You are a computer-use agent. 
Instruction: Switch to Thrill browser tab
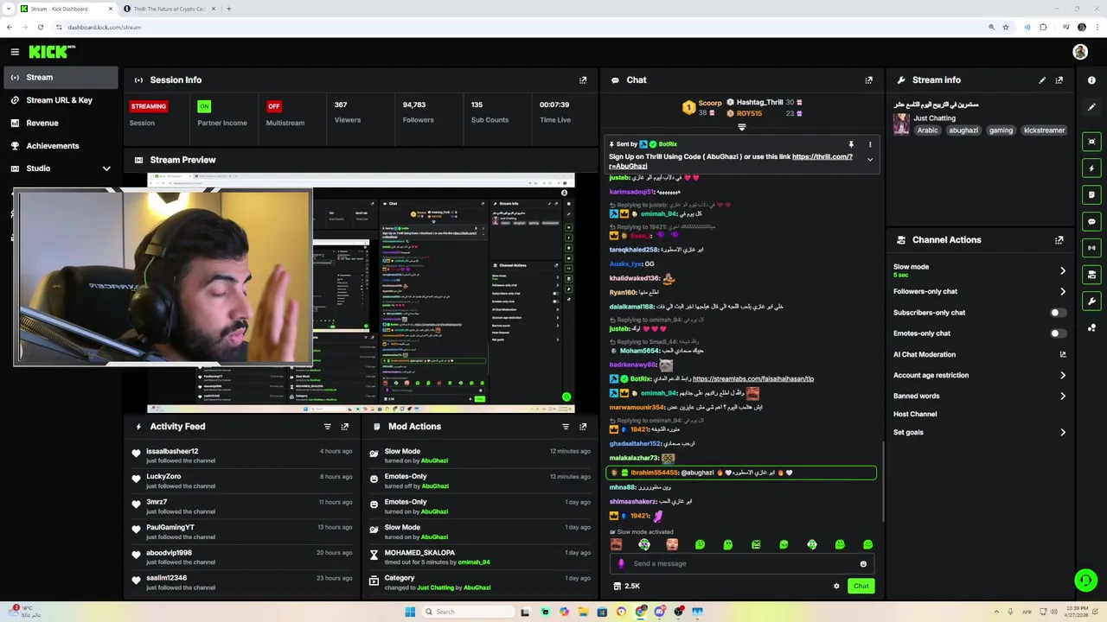point(169,9)
